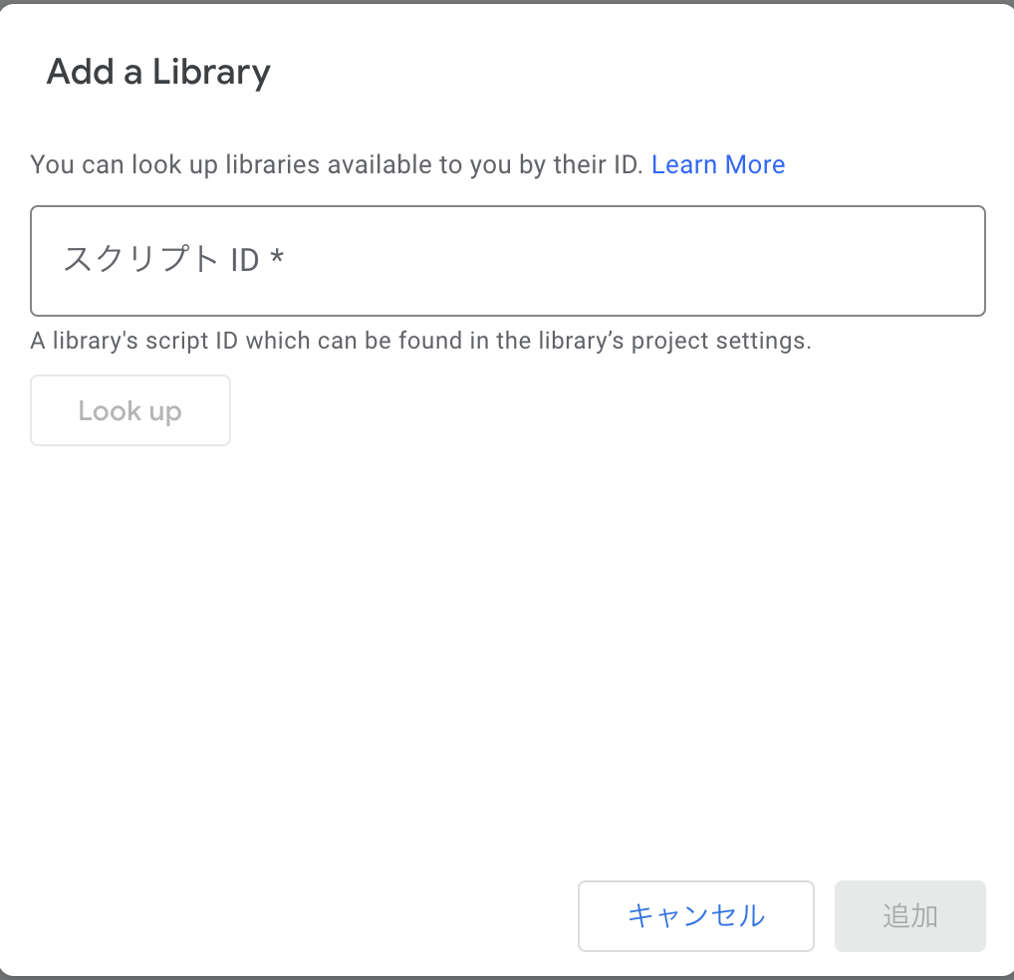Cancel adding a library
The height and width of the screenshot is (980, 1014).
[696, 916]
